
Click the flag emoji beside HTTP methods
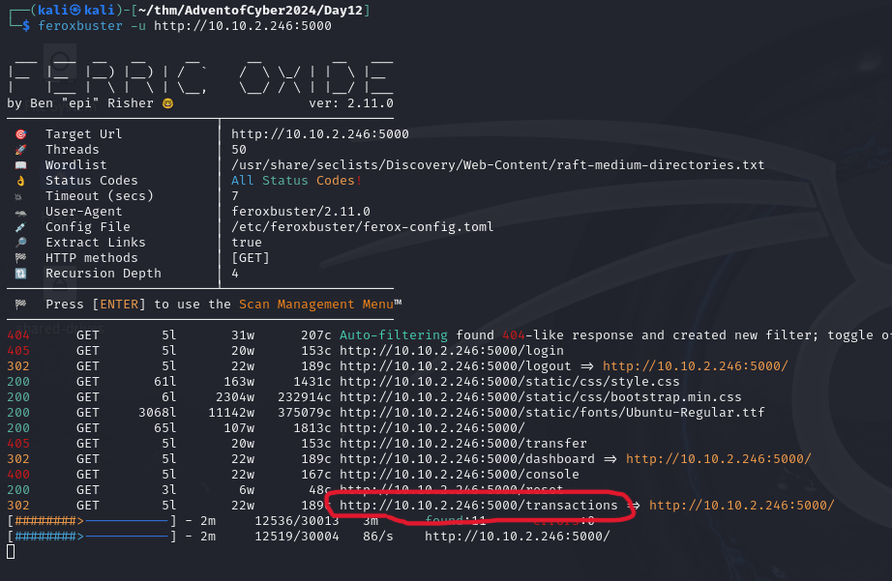(21, 257)
